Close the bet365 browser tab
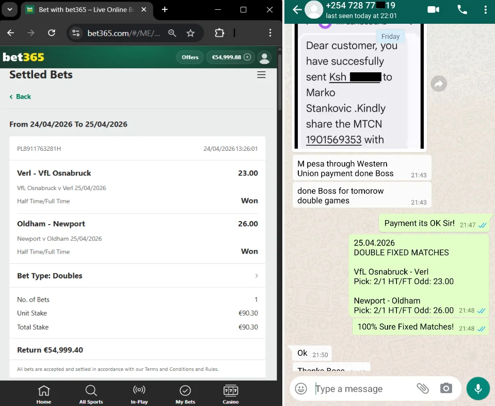This screenshot has width=495, height=406. point(143,9)
